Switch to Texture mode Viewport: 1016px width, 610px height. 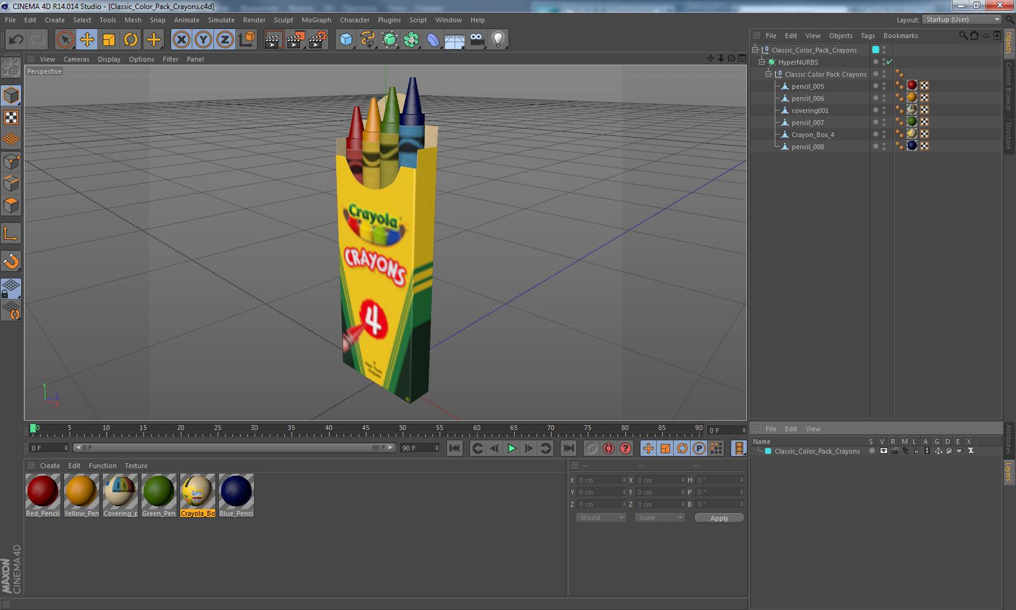click(11, 117)
